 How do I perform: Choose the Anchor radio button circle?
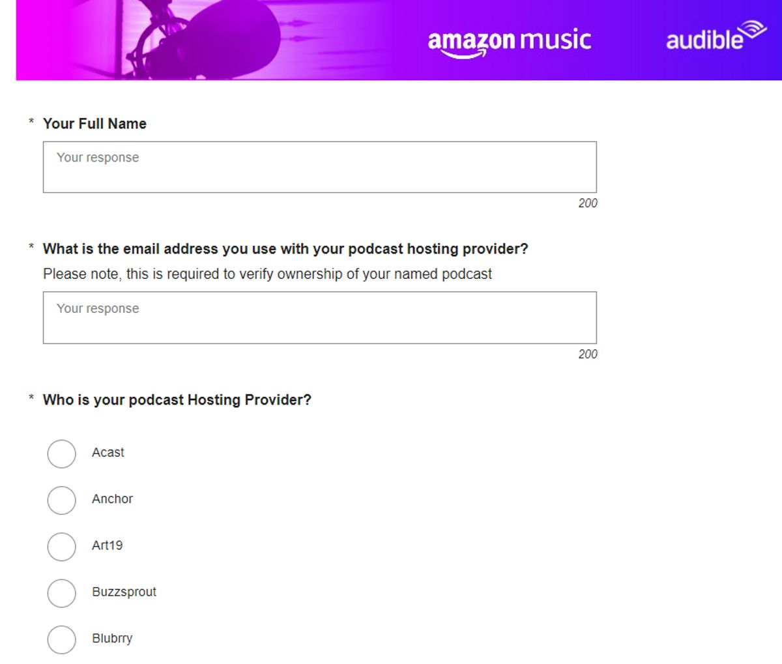point(61,500)
